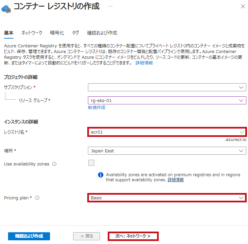Click blue info icon in availability zones notice
The image size is (248, 244).
(x=101, y=175)
